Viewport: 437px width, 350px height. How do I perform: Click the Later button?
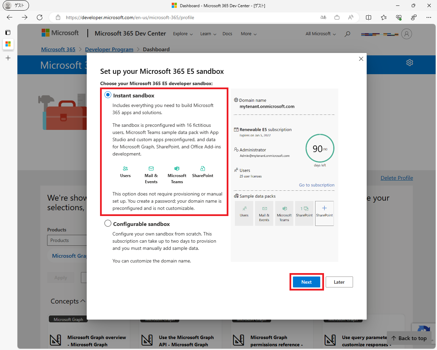[339, 282]
